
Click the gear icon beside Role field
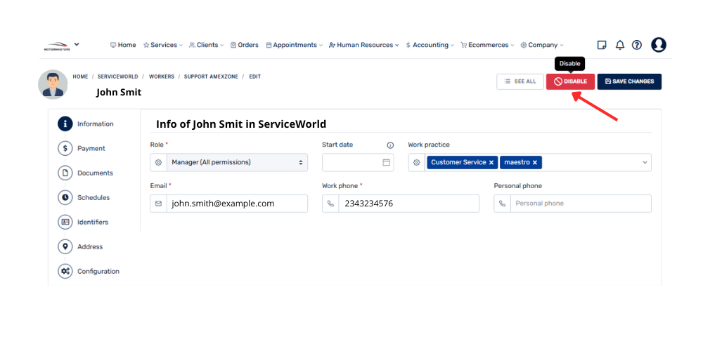(159, 162)
